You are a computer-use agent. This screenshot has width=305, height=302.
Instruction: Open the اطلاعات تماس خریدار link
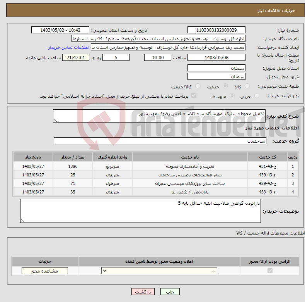point(69,47)
